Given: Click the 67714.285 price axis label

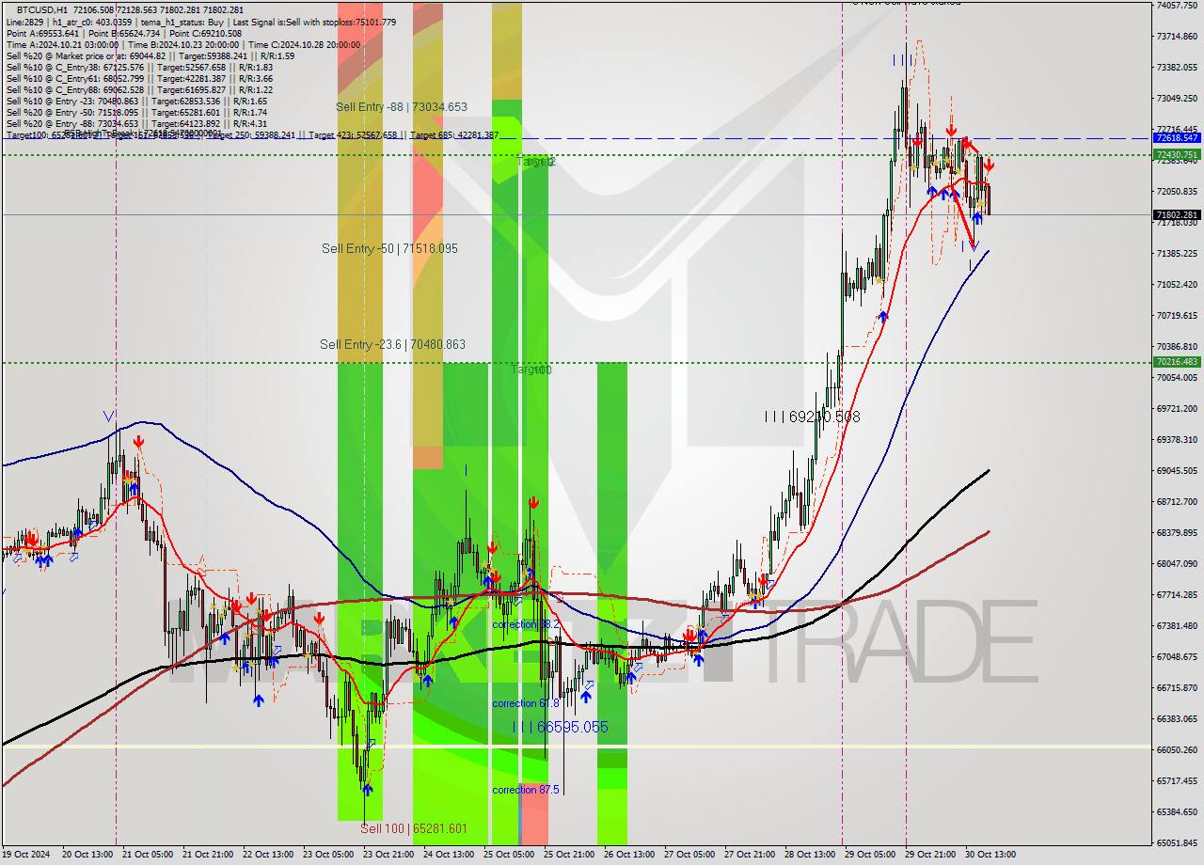Looking at the screenshot, I should coord(1177,595).
